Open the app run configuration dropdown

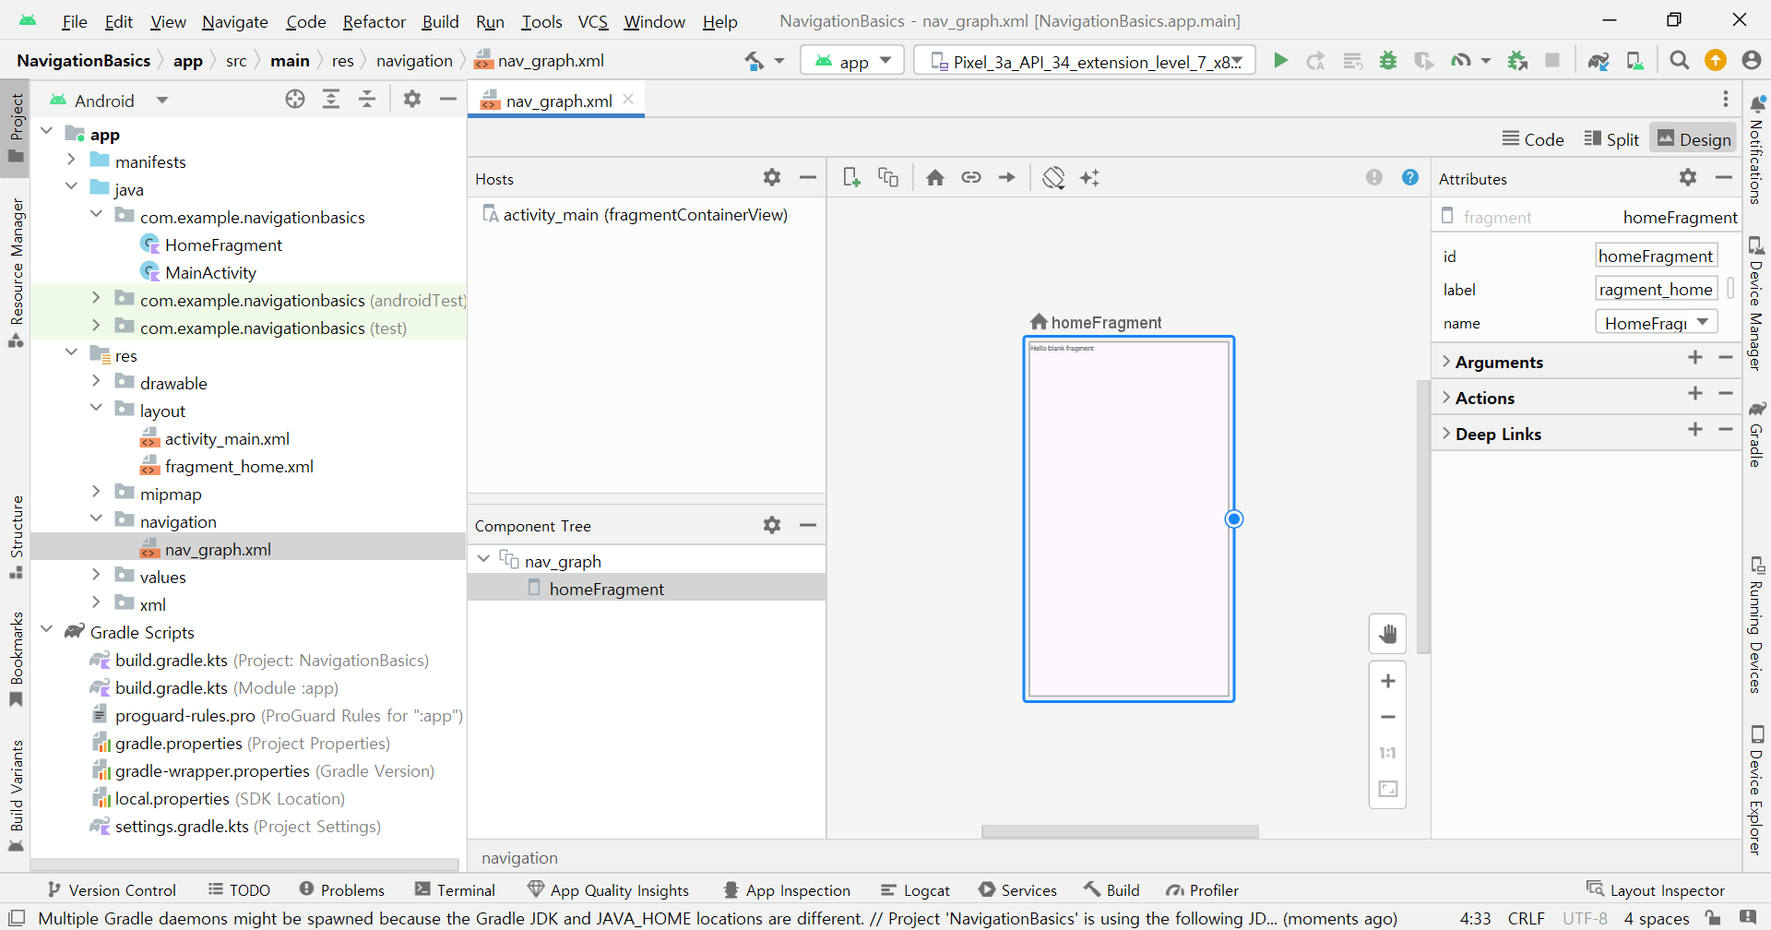point(853,61)
